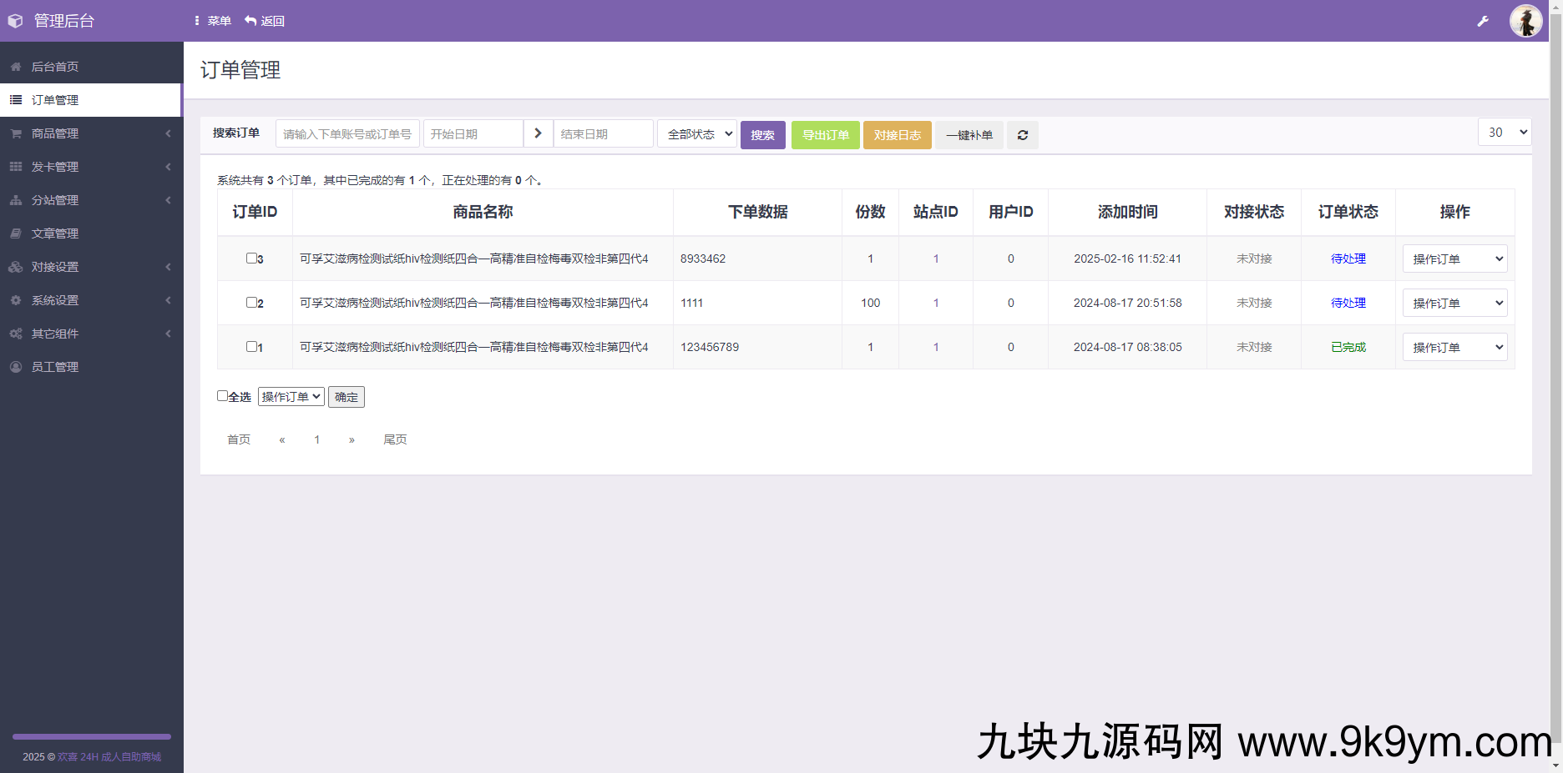Click the 发卡管理 grid icon
Screen dimensions: 1563x773
click(x=15, y=166)
